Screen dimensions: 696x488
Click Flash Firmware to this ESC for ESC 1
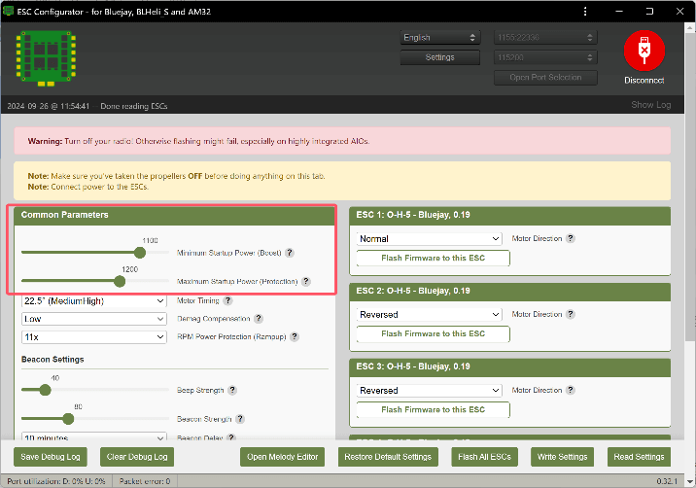point(433,259)
